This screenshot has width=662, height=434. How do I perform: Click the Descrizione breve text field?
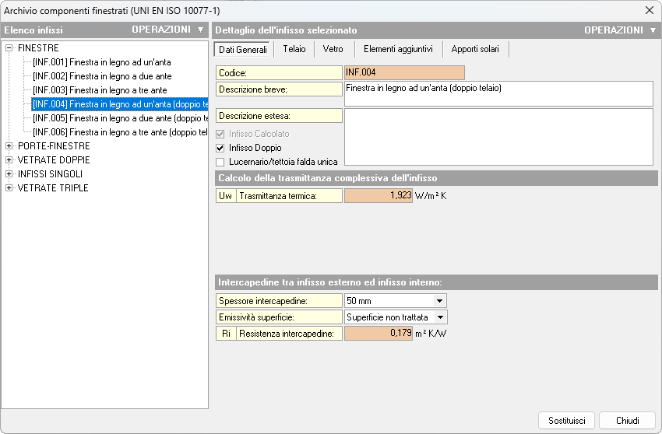[x=498, y=93]
